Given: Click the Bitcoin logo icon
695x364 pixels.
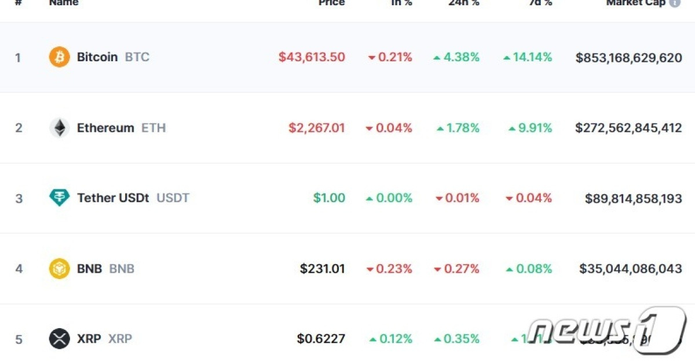Looking at the screenshot, I should pyautogui.click(x=58, y=57).
